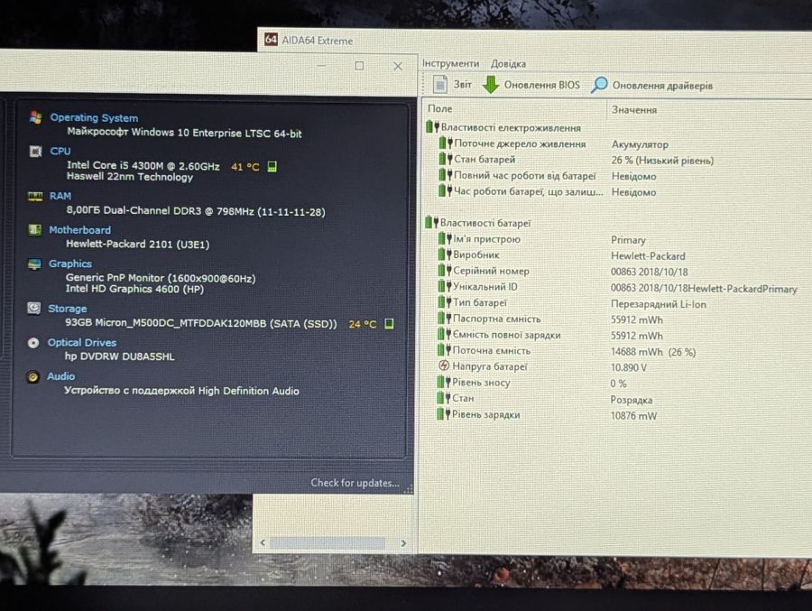Select the Micron_M500DC storage entry
Screen dimensions: 812x611
coord(201,323)
